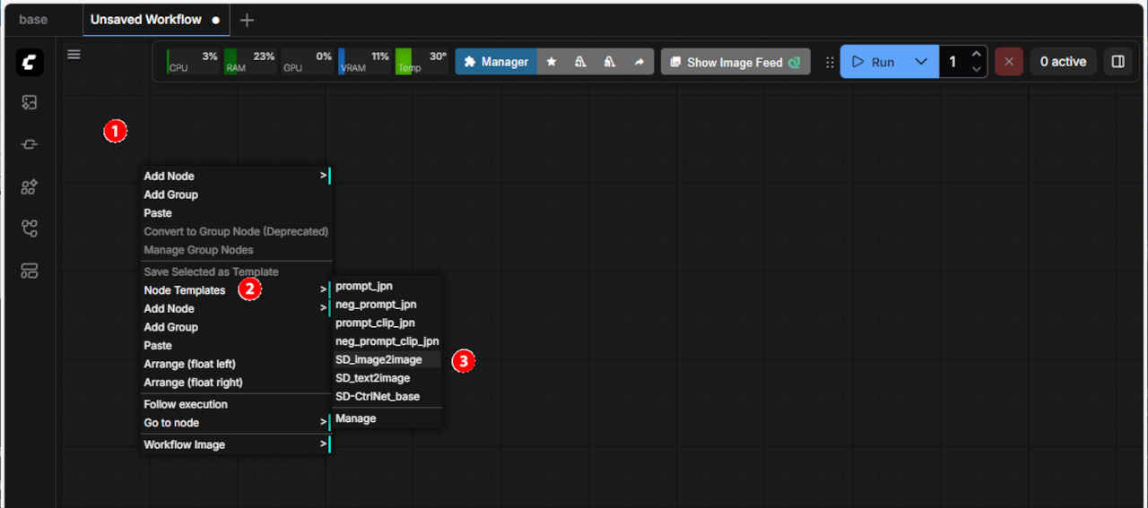The height and width of the screenshot is (508, 1148).
Task: Click the star icon beside Manager
Action: pyautogui.click(x=552, y=62)
